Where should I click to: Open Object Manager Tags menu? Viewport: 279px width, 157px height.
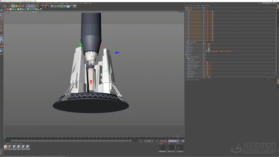pos(202,5)
